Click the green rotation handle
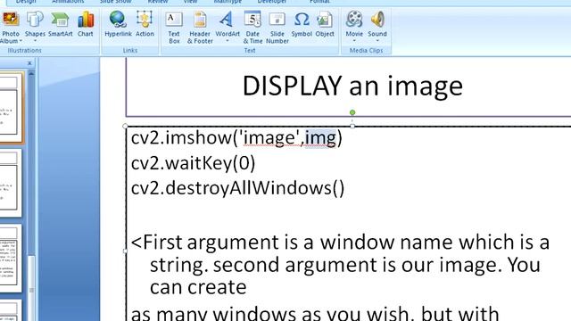This screenshot has width=571, height=321. 352,112
